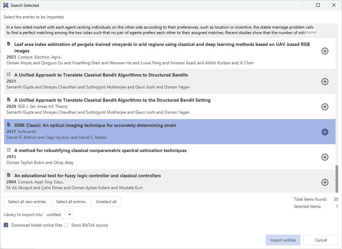Cancel the import dialog

pyautogui.click(x=321, y=240)
